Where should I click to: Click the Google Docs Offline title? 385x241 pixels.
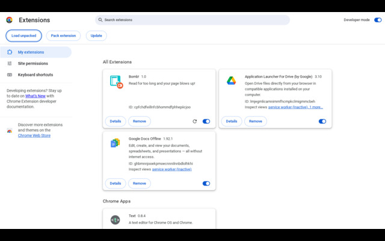(x=144, y=139)
